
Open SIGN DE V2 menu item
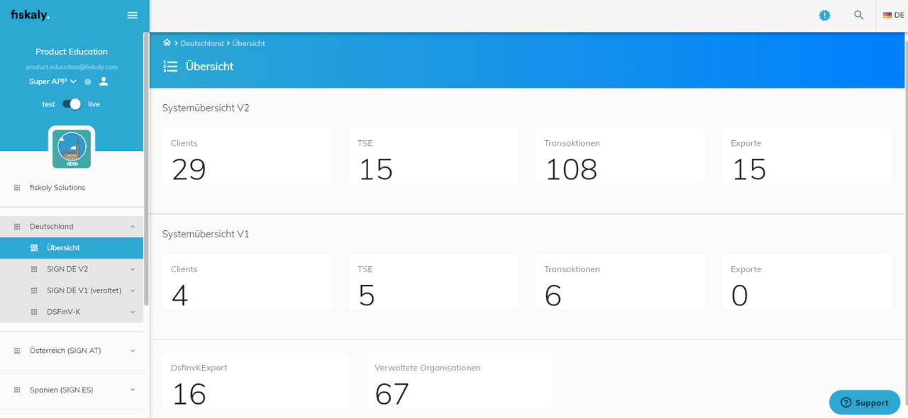72,269
